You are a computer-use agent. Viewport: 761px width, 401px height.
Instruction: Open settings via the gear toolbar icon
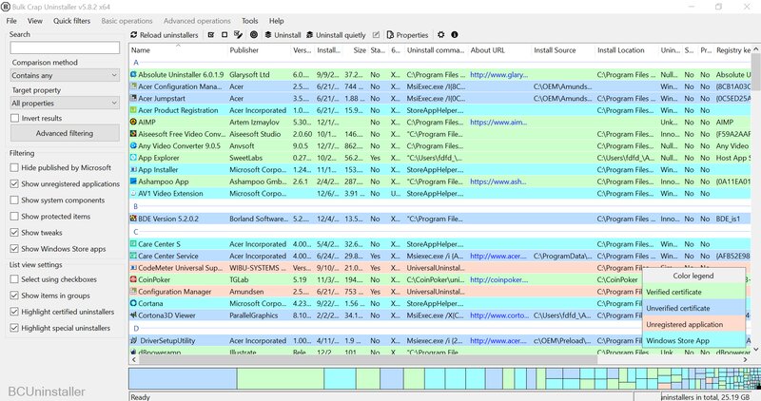440,35
